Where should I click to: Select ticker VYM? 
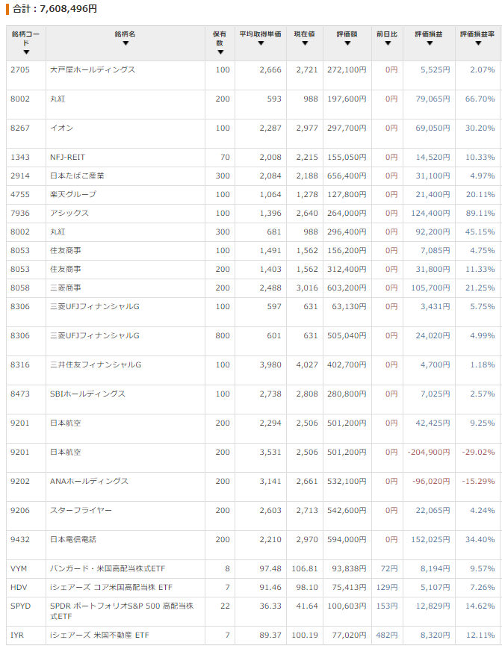[19, 568]
